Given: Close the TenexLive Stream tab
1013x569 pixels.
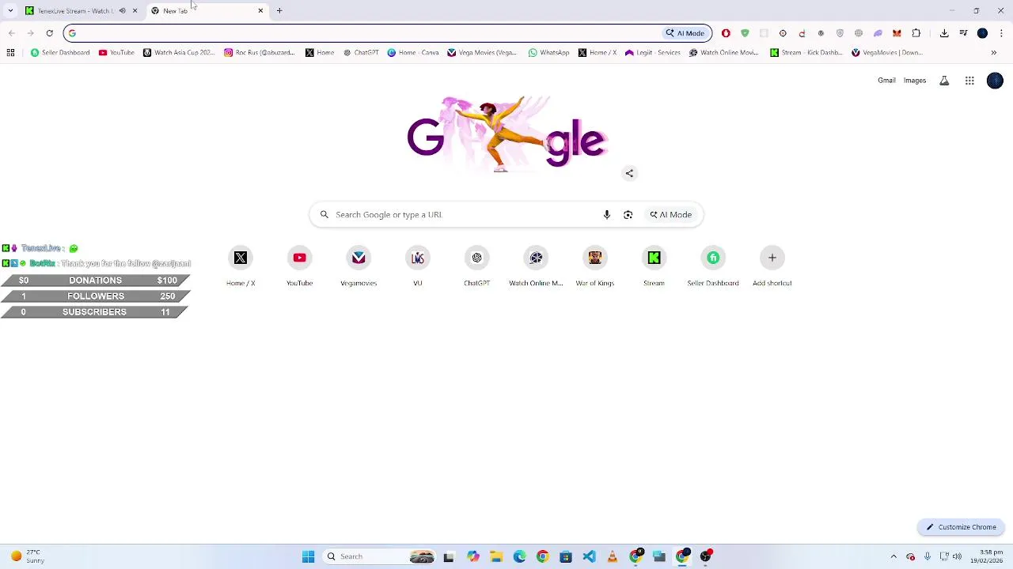Looking at the screenshot, I should coord(135,10).
